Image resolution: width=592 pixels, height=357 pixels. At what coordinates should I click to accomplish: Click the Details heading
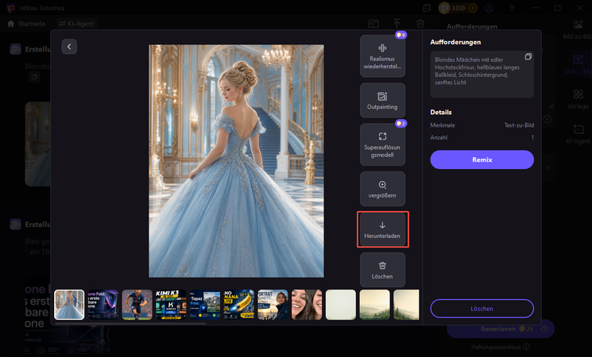coord(441,113)
